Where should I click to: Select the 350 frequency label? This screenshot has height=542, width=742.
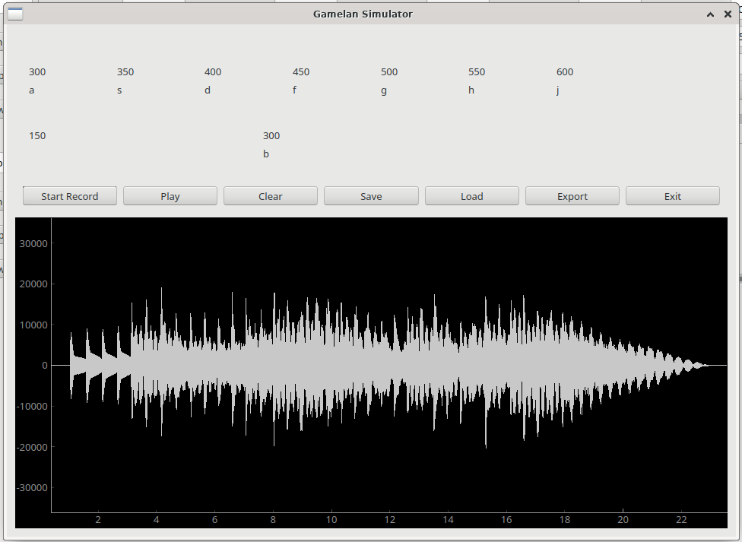click(x=125, y=72)
